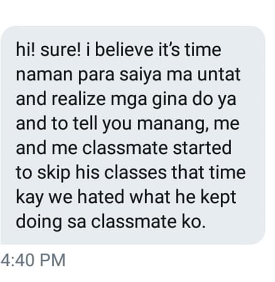Click the word "believe" in first line

coord(124,50)
